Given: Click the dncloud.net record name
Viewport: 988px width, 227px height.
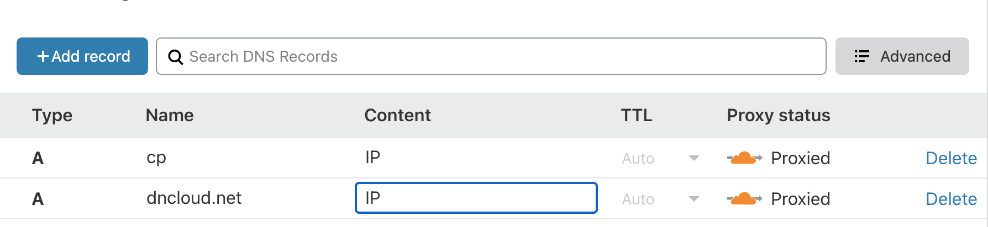Looking at the screenshot, I should (194, 198).
